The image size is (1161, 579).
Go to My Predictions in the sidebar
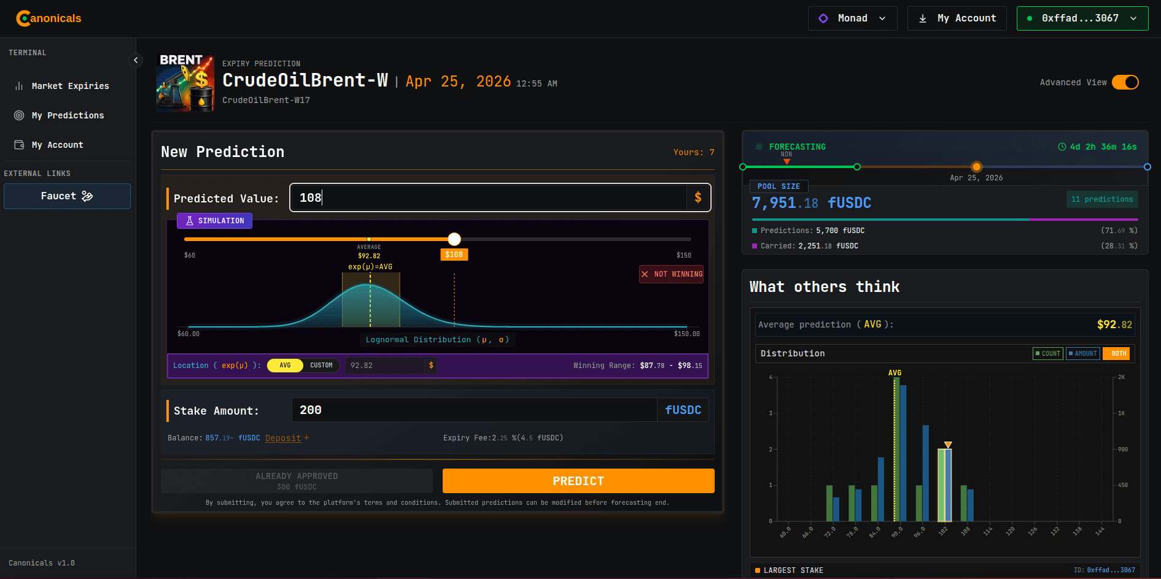[x=68, y=115]
